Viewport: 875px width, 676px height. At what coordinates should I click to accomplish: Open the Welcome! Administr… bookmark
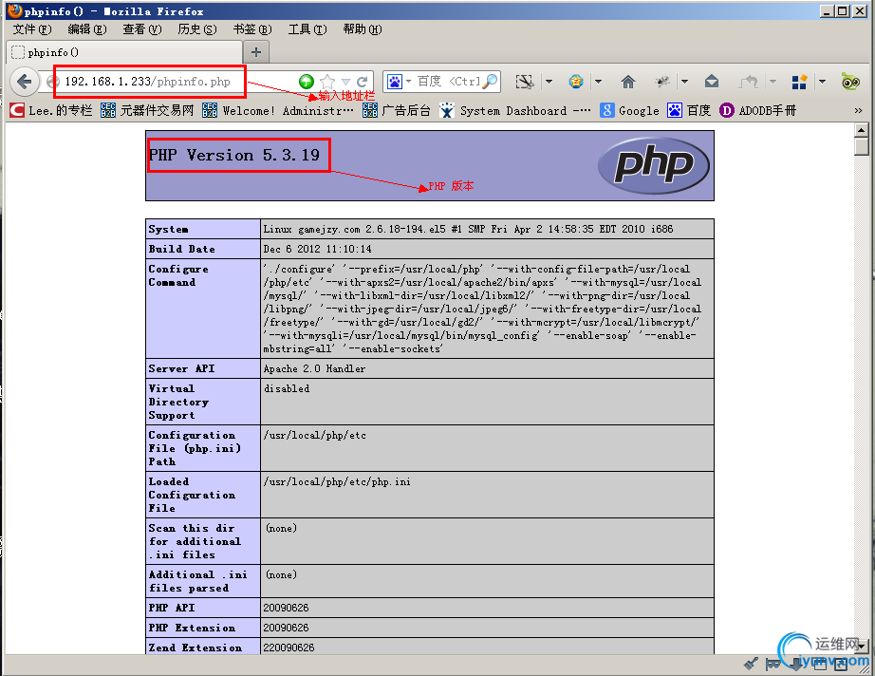278,110
